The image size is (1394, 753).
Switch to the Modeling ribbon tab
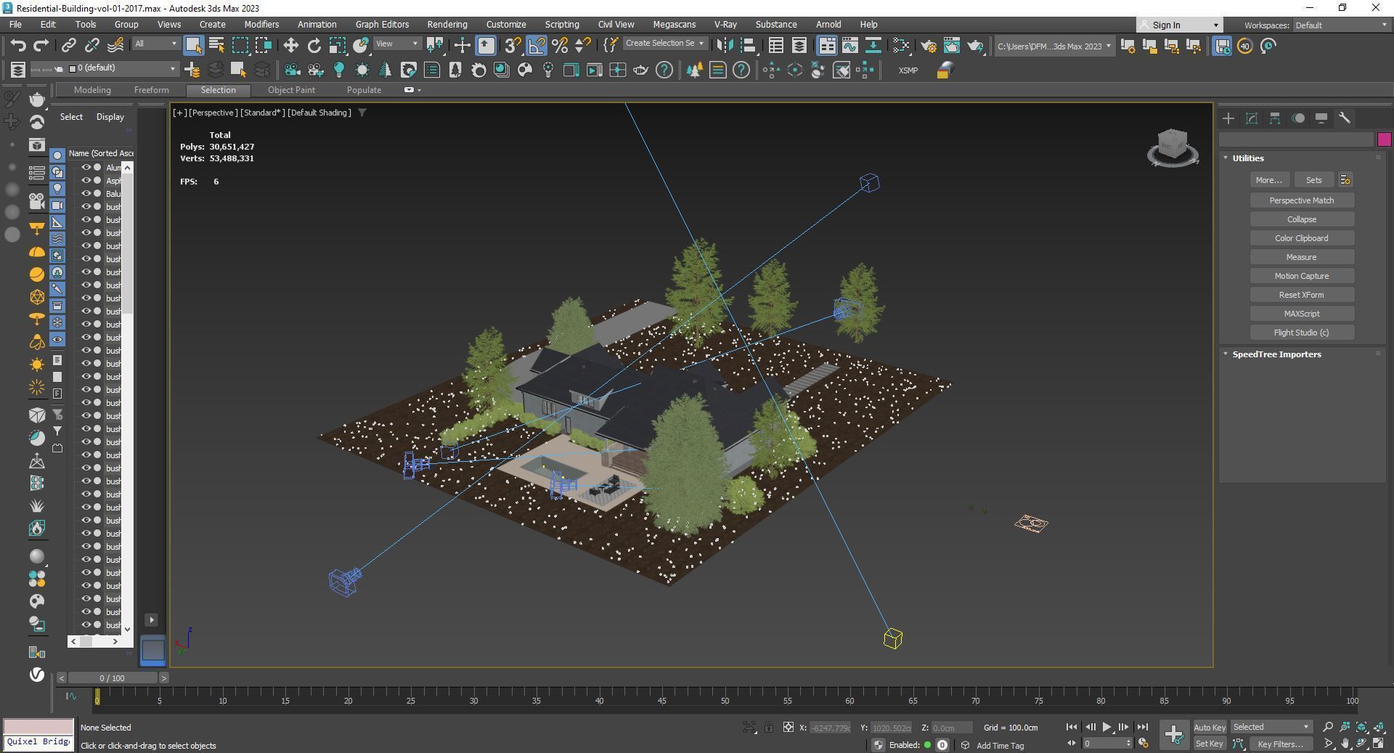coord(92,90)
